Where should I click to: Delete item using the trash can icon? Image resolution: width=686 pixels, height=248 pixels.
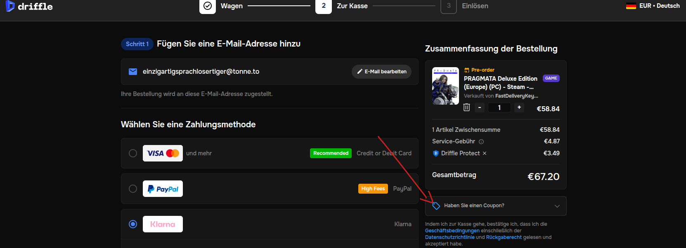pyautogui.click(x=466, y=108)
